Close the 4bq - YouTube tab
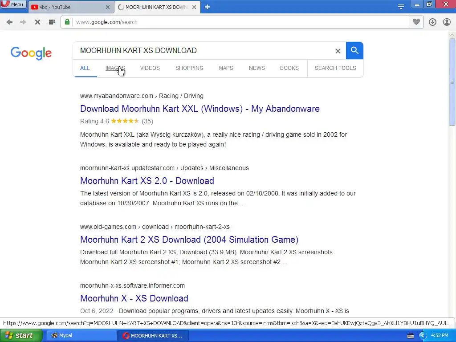 tap(108, 7)
